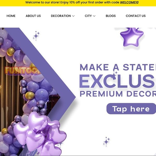The height and width of the screenshot is (156, 156).
Task: Open the HOME menu item
Action: pyautogui.click(x=11, y=16)
